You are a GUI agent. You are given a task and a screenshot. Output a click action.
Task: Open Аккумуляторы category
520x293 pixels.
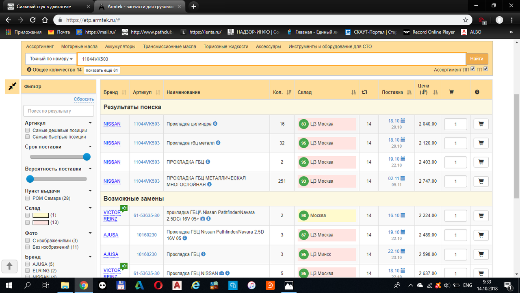(120, 46)
